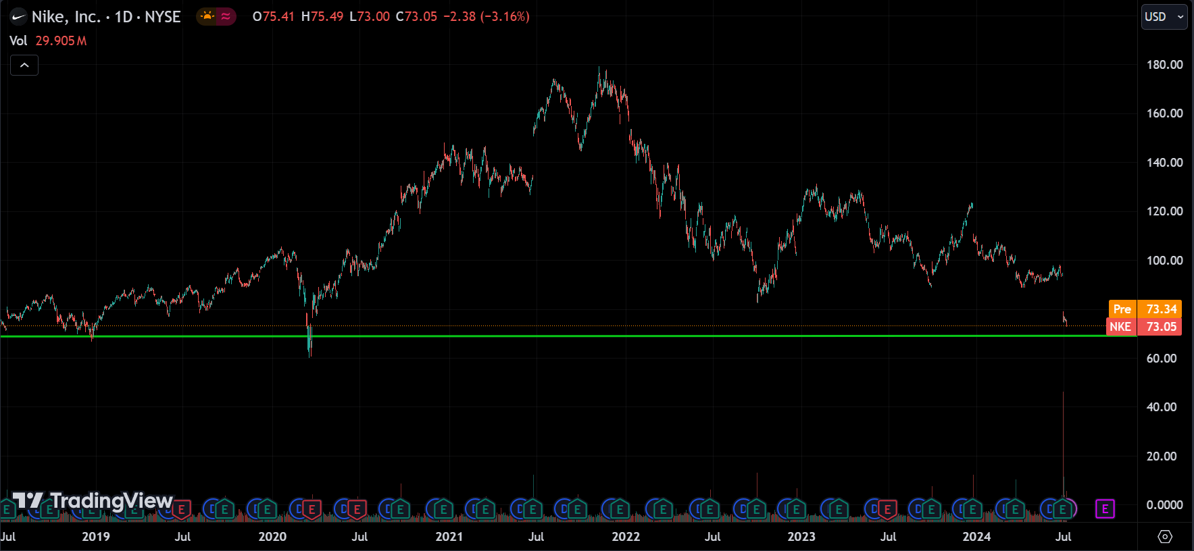
Task: Click the red earnings marker above Jul 2019
Action: (x=181, y=509)
